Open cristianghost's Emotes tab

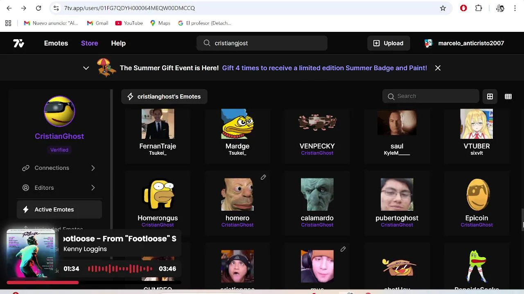coord(164,97)
